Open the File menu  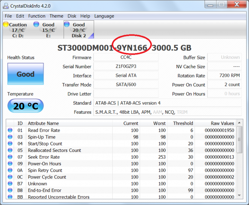point(8,16)
